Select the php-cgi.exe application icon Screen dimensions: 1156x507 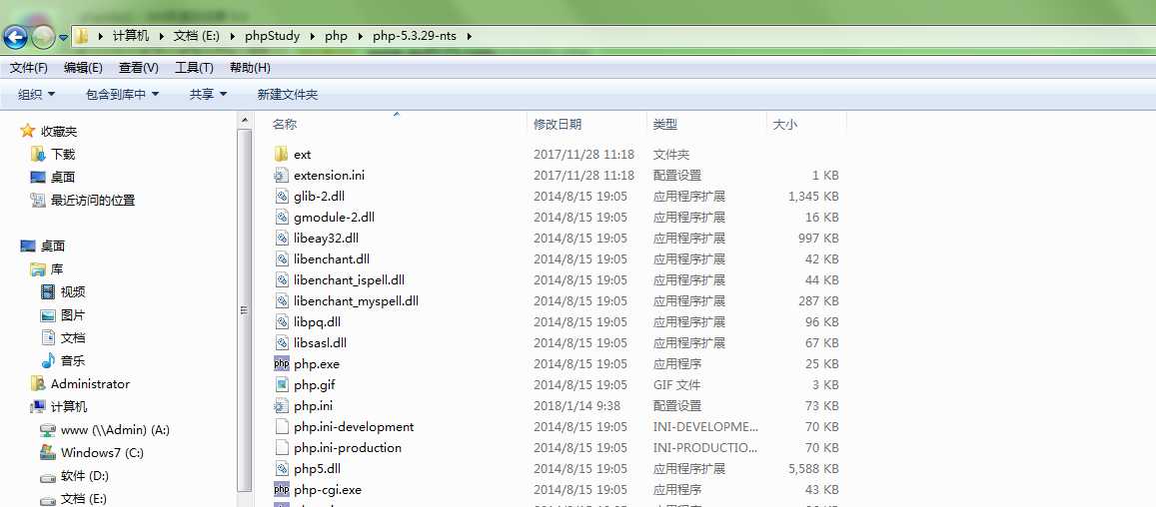coord(281,489)
